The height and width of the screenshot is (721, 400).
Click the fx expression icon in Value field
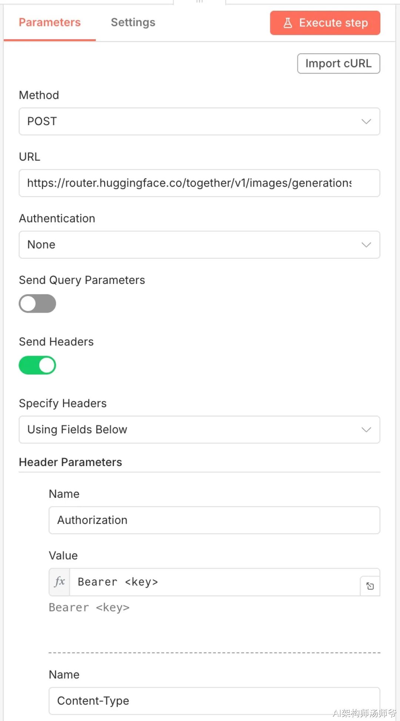point(60,582)
